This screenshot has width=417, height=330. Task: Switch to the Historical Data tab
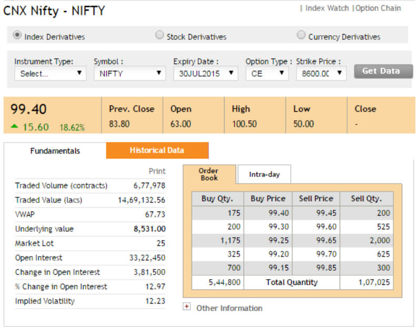point(157,151)
